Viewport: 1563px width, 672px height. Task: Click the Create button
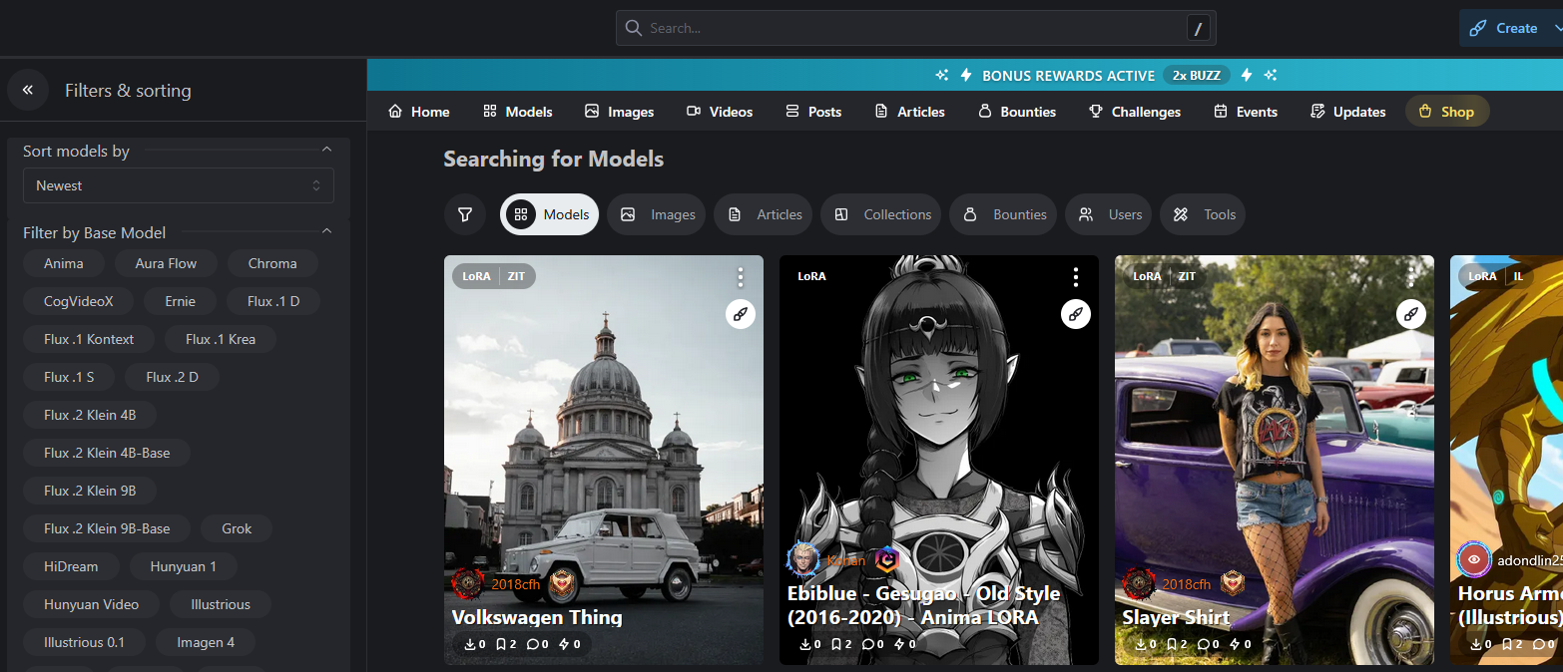click(x=1505, y=28)
